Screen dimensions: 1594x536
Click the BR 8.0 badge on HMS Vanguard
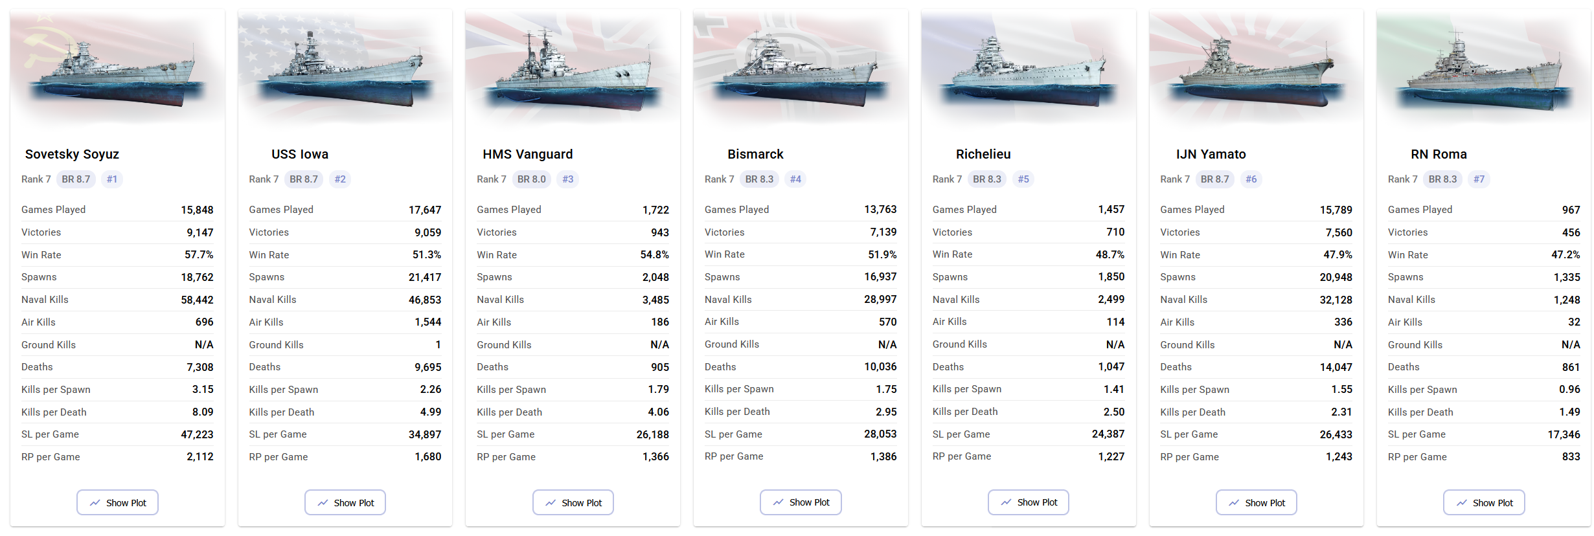532,179
